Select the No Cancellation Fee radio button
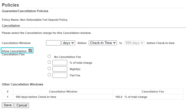The width and height of the screenshot is (186, 110). (49, 56)
